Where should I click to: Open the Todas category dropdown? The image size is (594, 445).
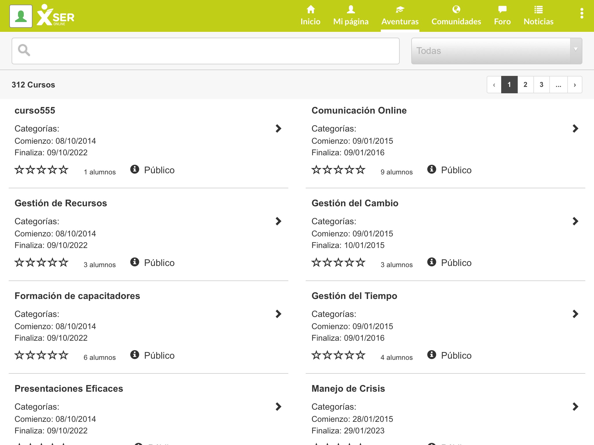496,51
